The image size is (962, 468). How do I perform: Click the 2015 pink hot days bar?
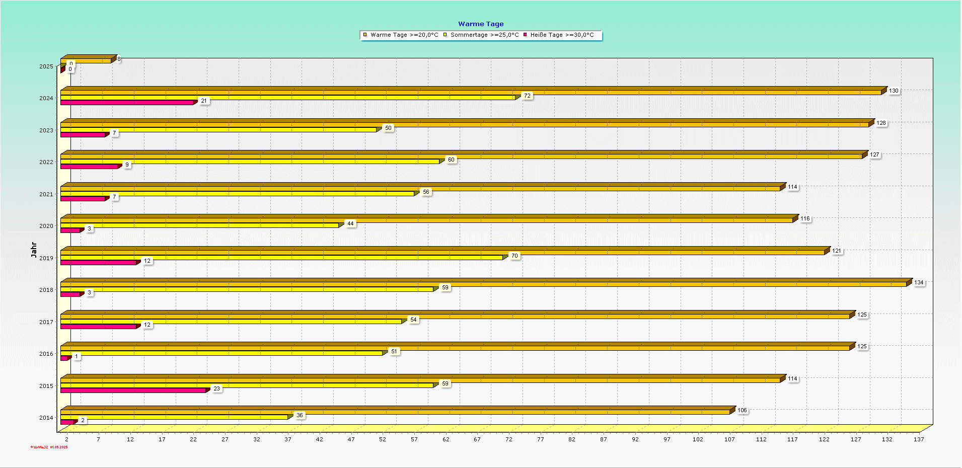click(135, 390)
